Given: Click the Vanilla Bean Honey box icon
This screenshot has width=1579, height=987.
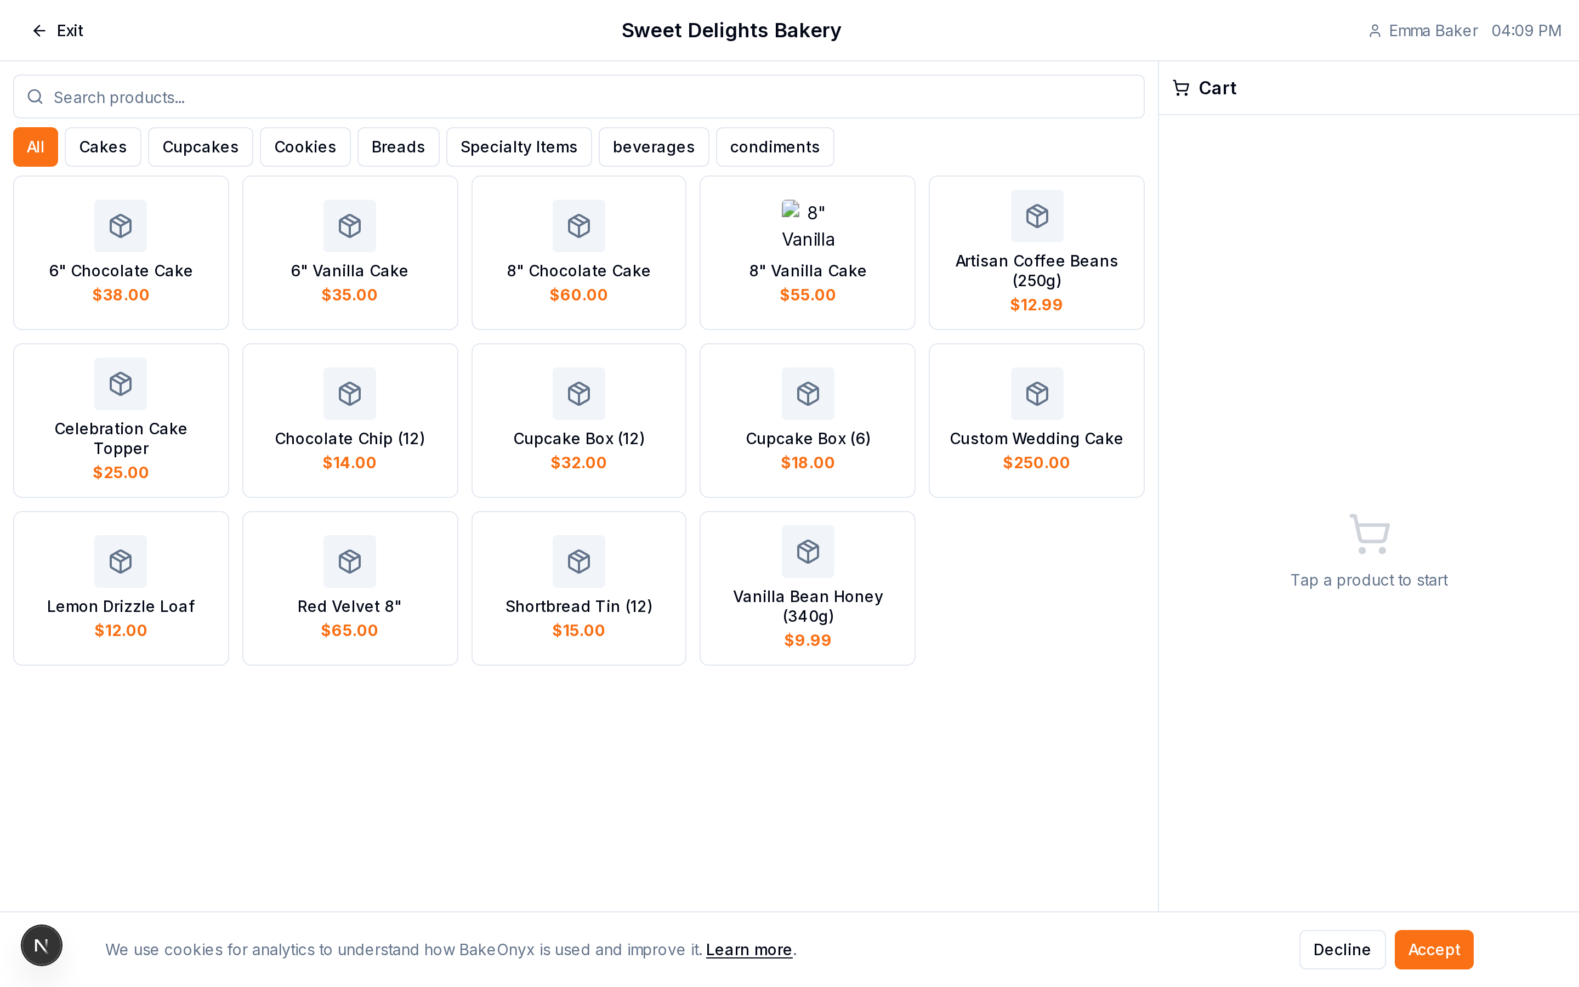Looking at the screenshot, I should [x=808, y=552].
